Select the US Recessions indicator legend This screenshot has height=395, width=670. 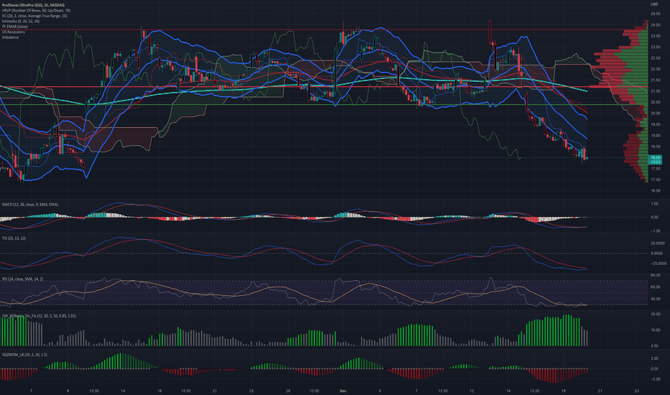point(13,32)
